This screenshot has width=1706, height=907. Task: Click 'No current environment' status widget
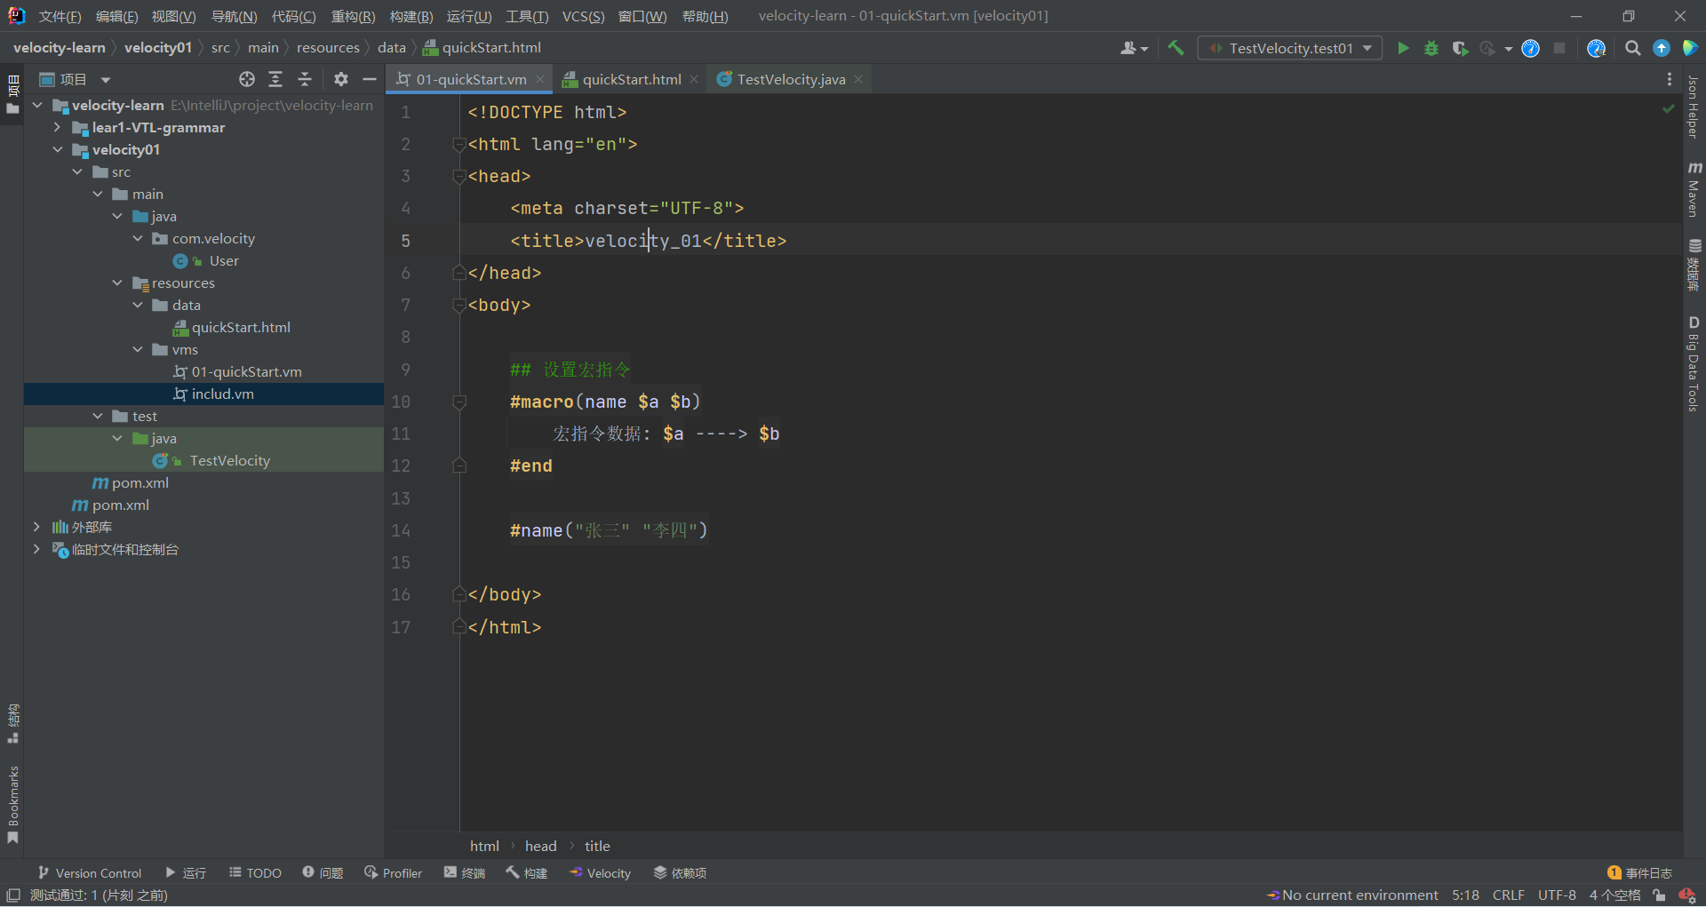pos(1352,895)
